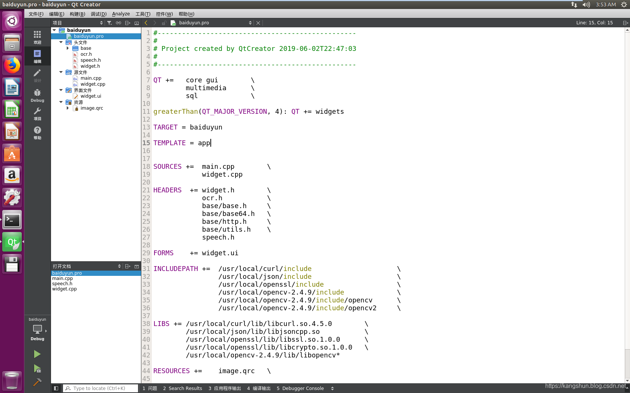Image resolution: width=630 pixels, height=393 pixels.
Task: Close the Open Documents panel
Action: [x=136, y=266]
